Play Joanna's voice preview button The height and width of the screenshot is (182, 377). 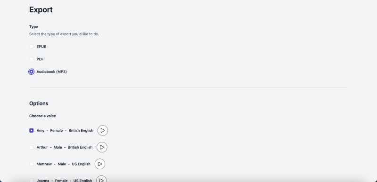click(x=101, y=180)
